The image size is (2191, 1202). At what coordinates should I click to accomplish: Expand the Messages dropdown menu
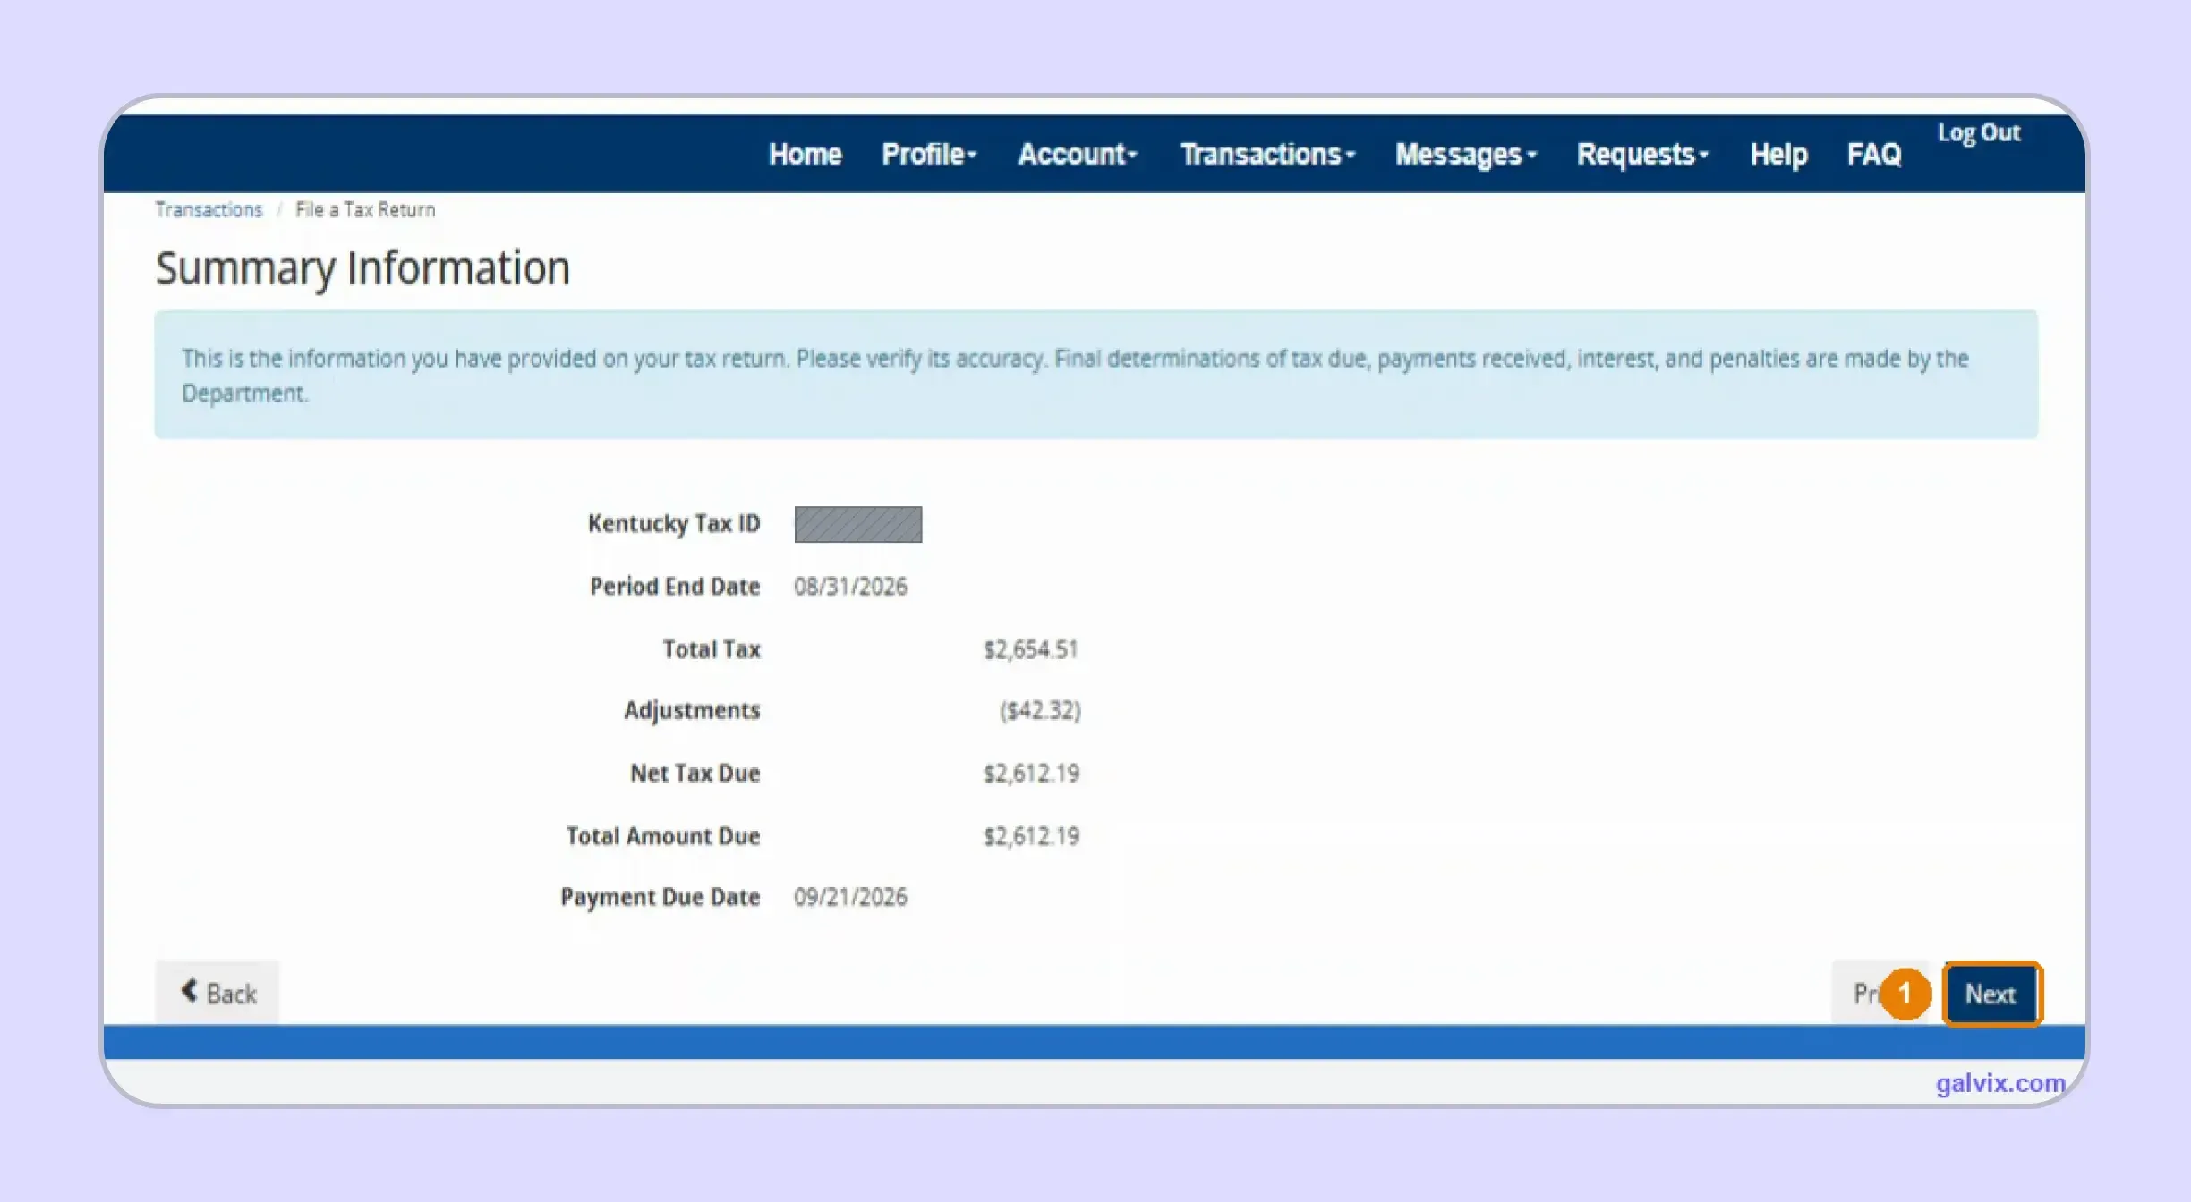(x=1466, y=155)
